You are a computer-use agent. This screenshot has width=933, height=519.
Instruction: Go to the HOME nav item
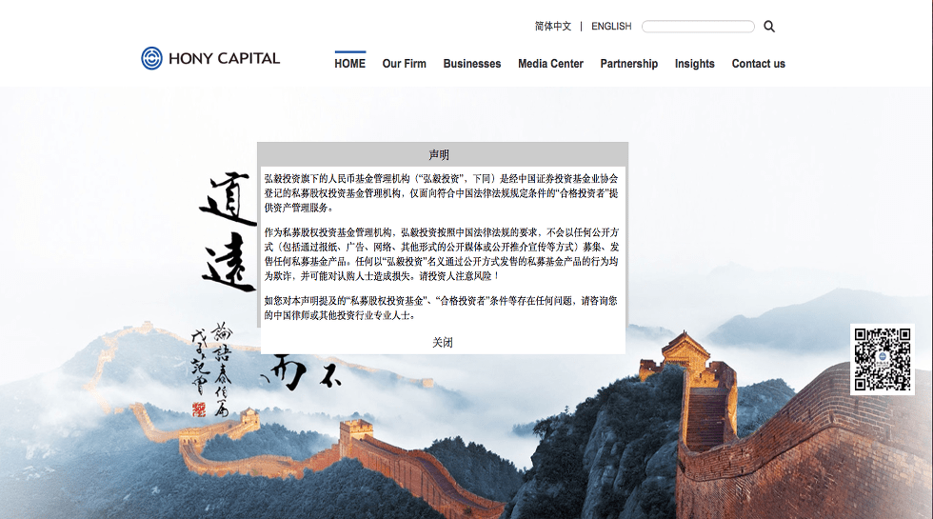point(349,64)
